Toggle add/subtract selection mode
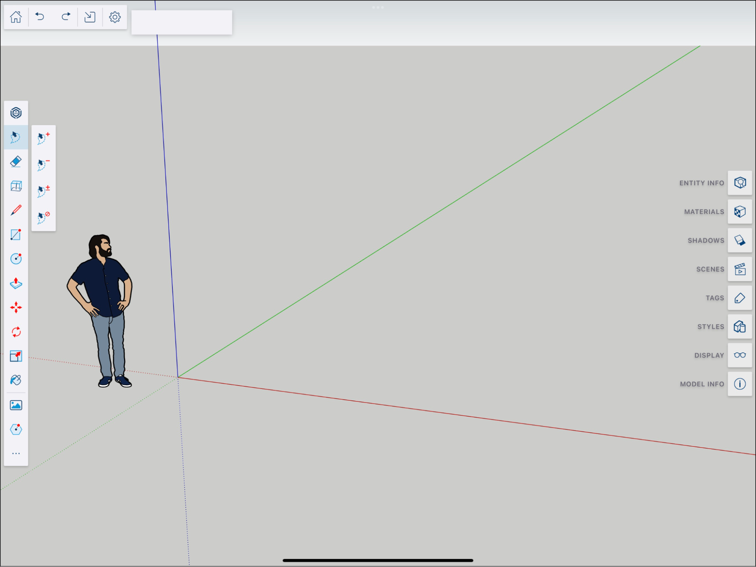 click(x=43, y=191)
